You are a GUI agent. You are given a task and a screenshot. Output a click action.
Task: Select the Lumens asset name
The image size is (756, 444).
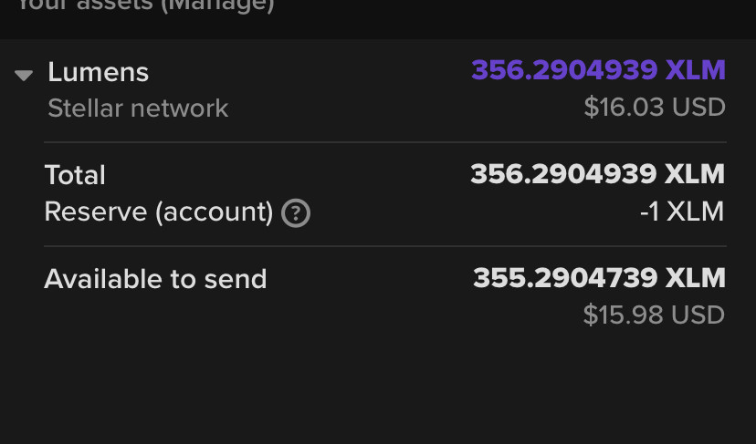98,72
